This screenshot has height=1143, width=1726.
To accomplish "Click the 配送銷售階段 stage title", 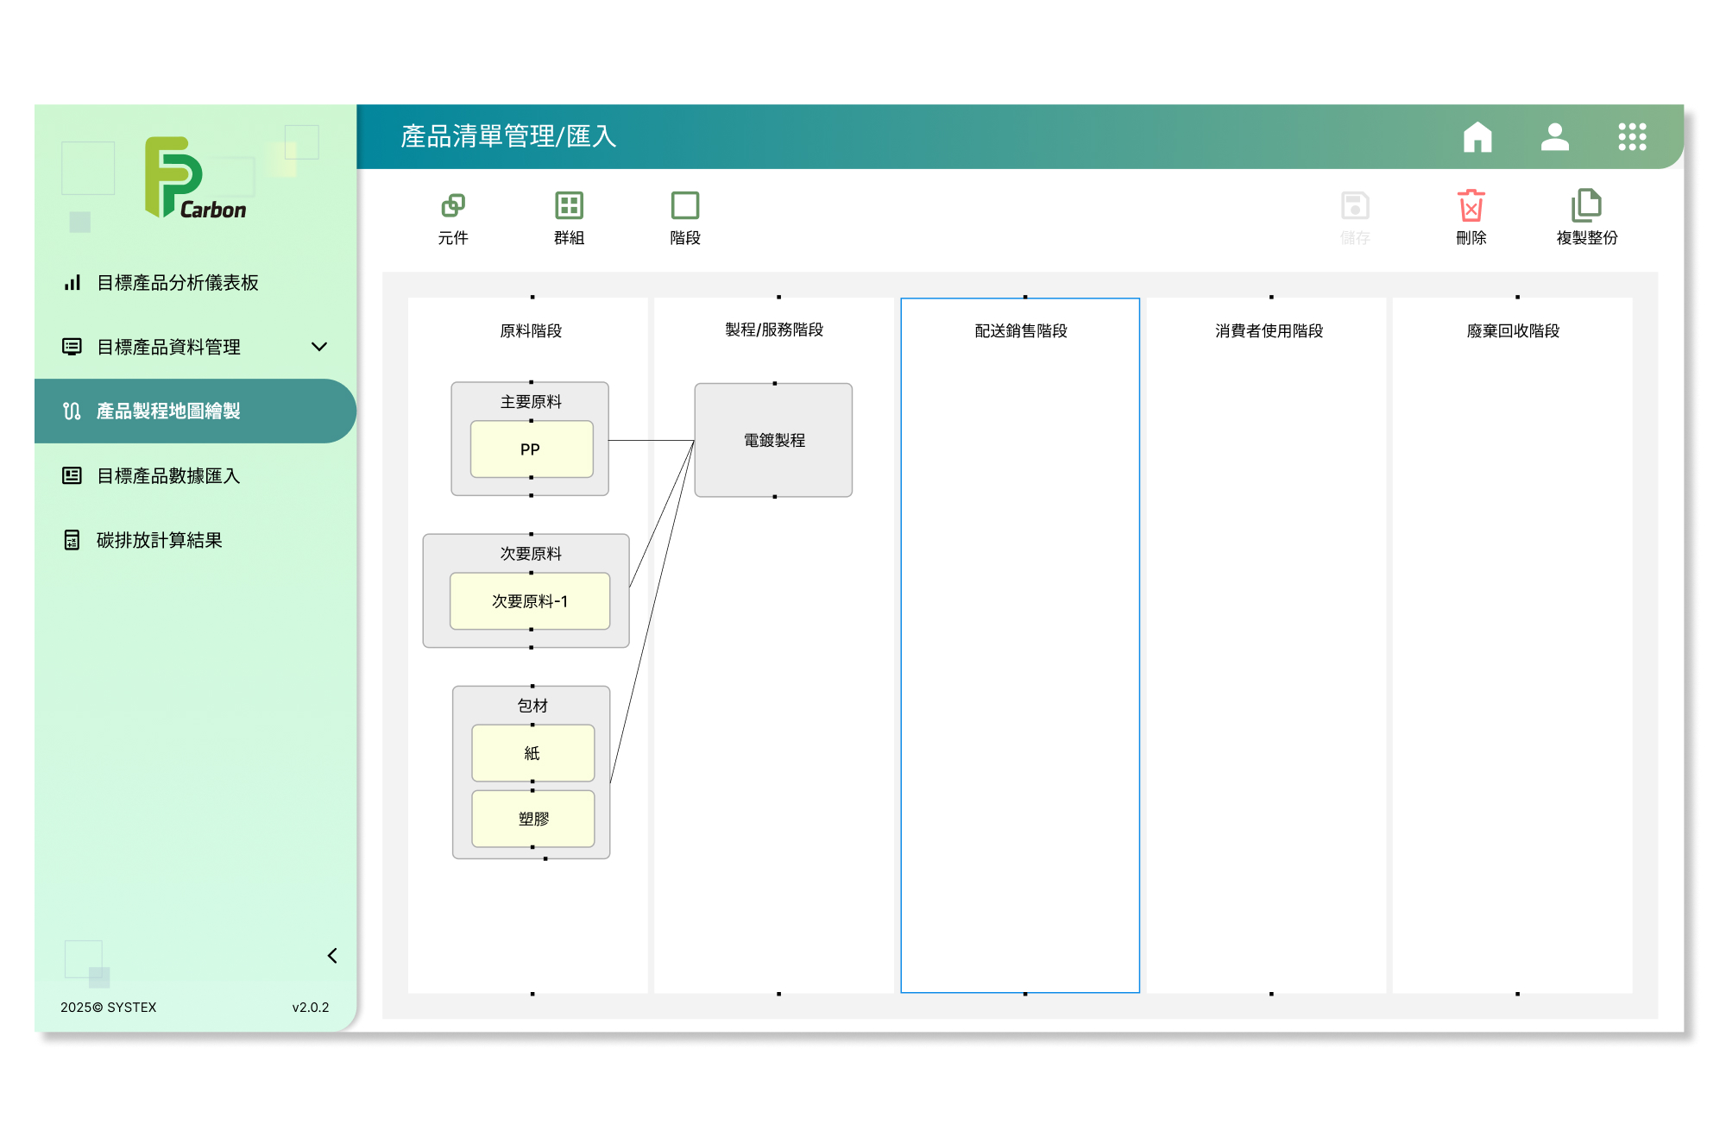I will point(1021,330).
